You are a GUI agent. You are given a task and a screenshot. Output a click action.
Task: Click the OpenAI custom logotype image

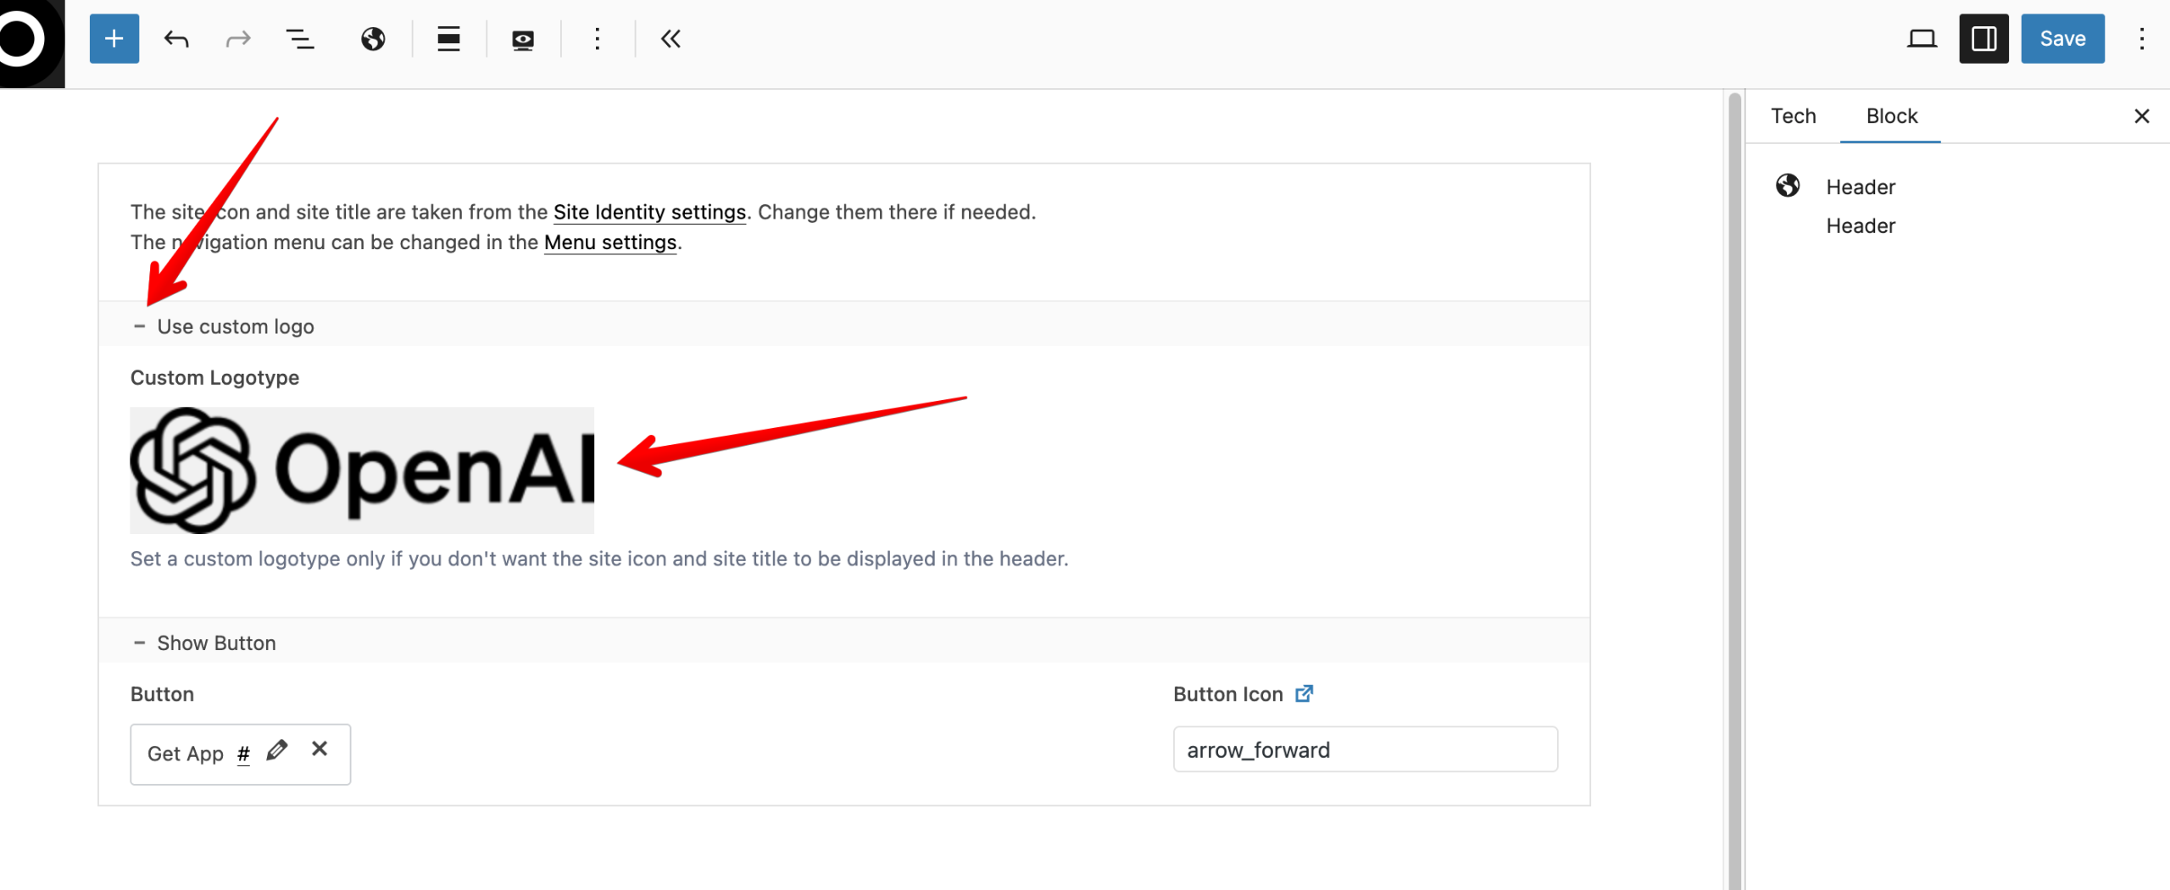(x=362, y=470)
